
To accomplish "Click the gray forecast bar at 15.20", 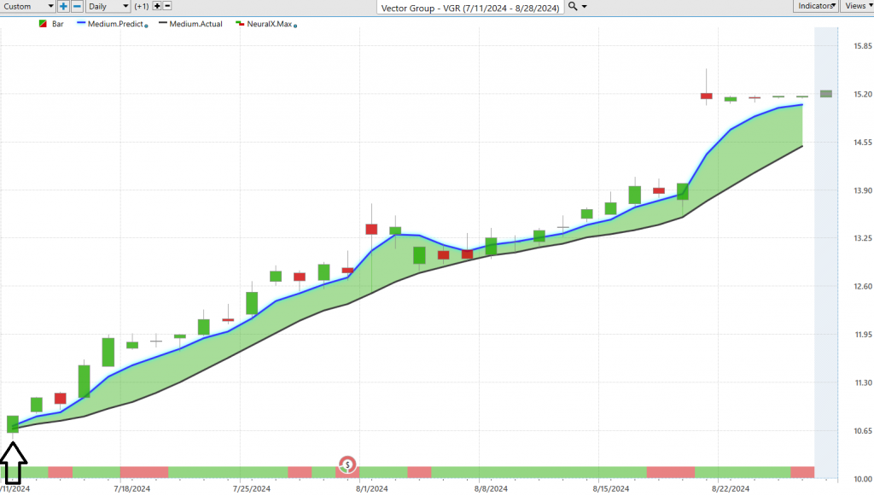I will (x=825, y=94).
